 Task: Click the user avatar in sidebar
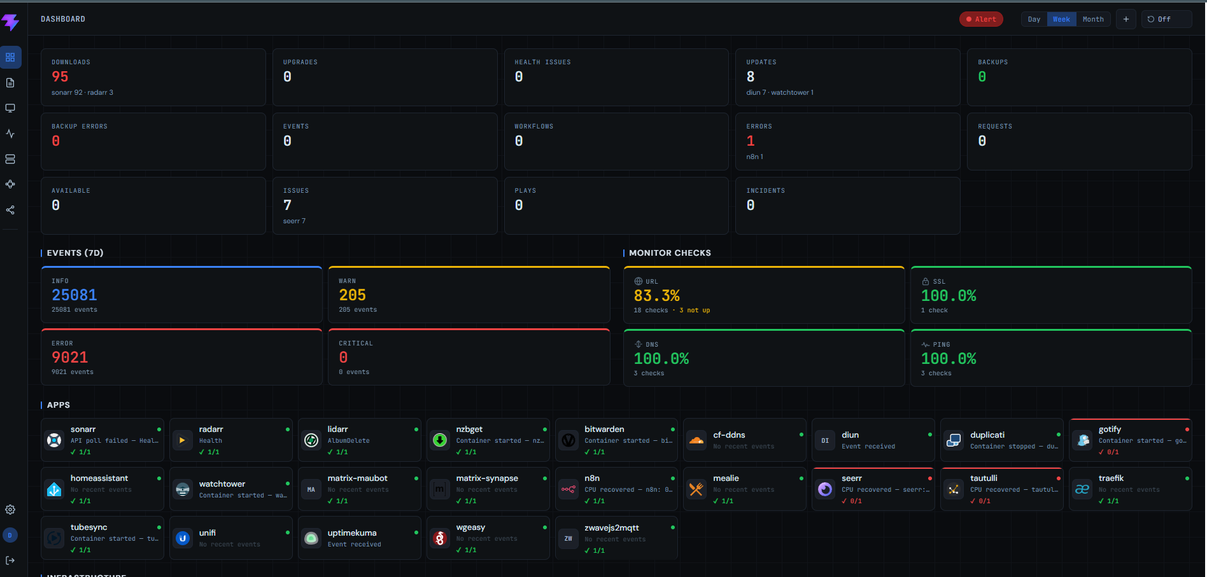[10, 535]
